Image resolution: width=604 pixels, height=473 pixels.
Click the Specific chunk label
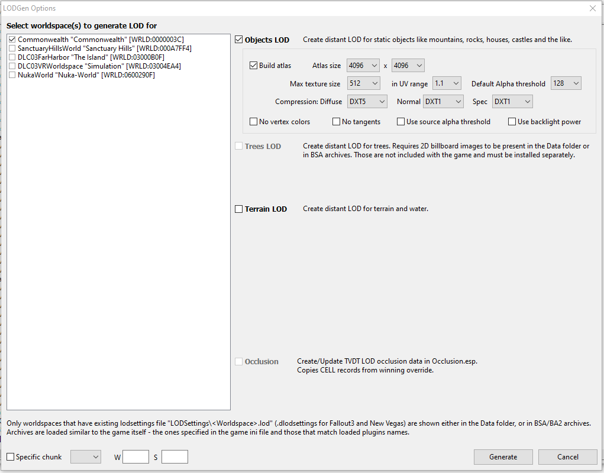click(39, 457)
